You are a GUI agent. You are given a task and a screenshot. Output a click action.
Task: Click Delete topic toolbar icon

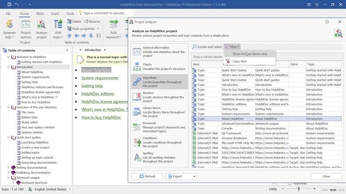point(74,22)
